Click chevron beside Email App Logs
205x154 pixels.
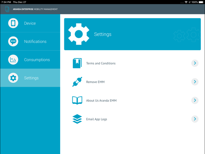pyautogui.click(x=195, y=119)
